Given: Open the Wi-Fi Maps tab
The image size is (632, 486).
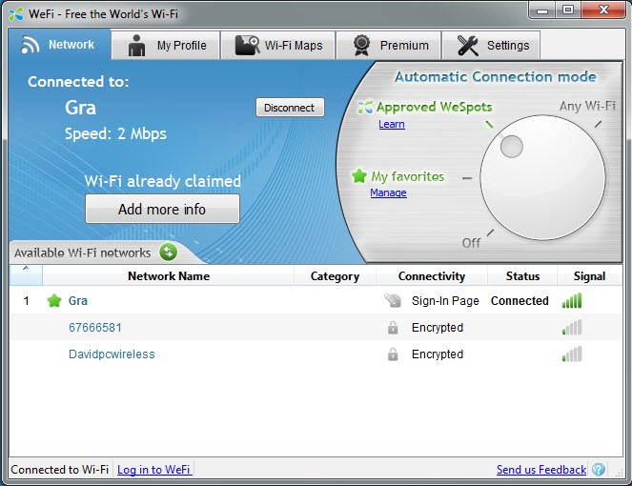Looking at the screenshot, I should 279,46.
